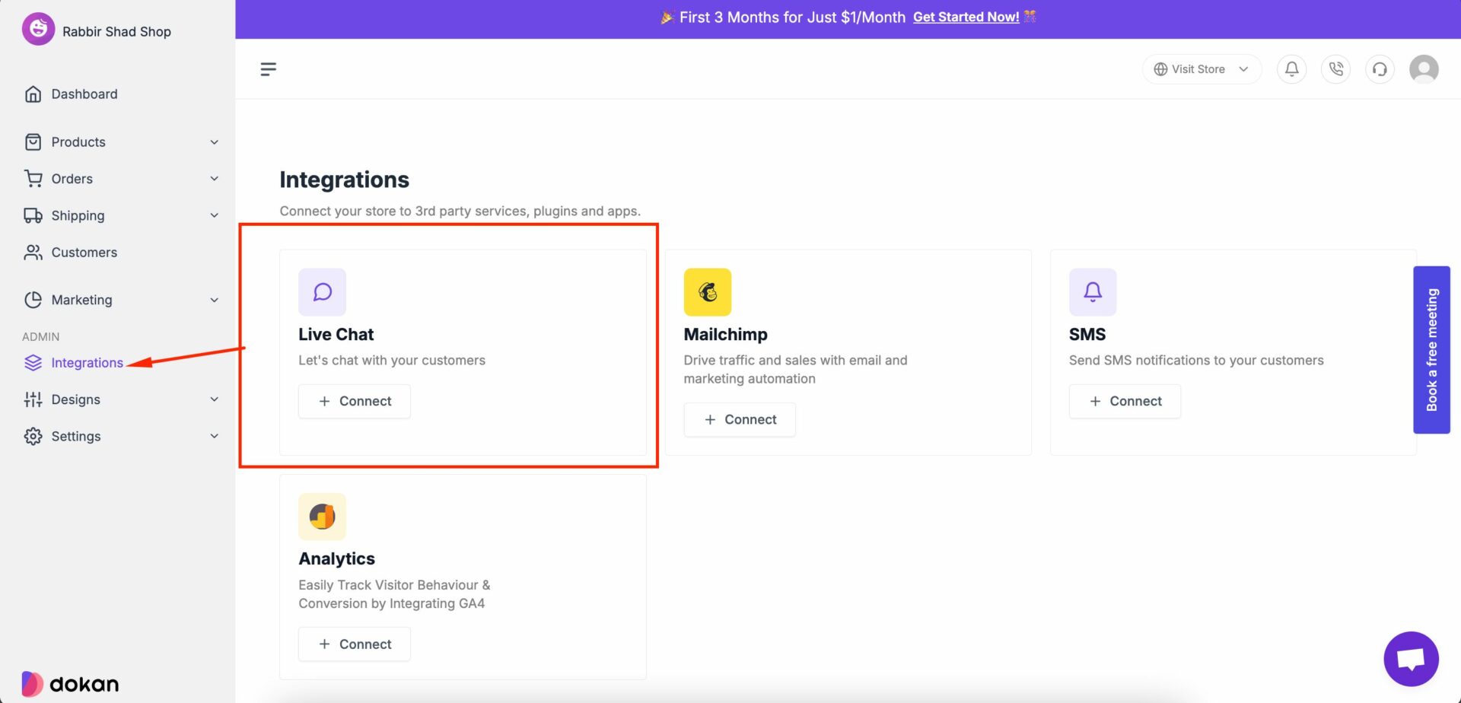Click the Designs sliders icon
Image resolution: width=1461 pixels, height=703 pixels.
(33, 399)
